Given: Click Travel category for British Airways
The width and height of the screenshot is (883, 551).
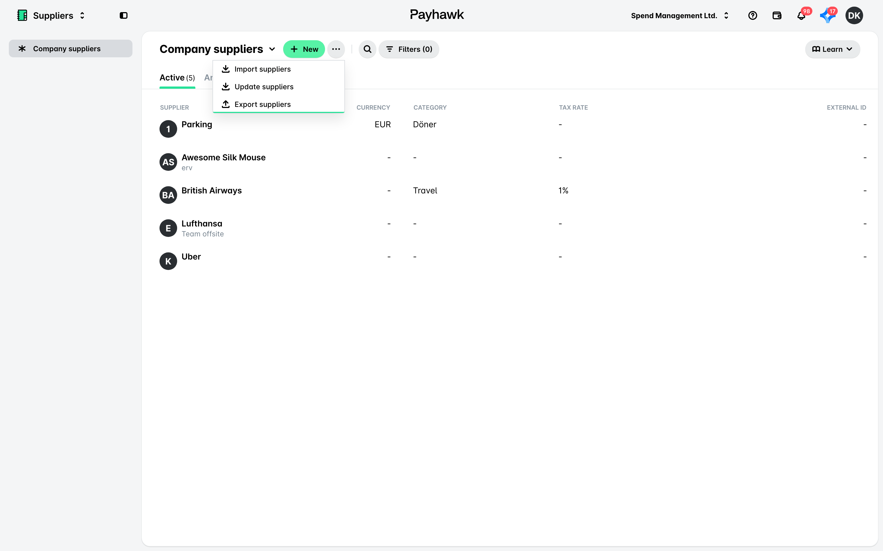Looking at the screenshot, I should click(425, 191).
